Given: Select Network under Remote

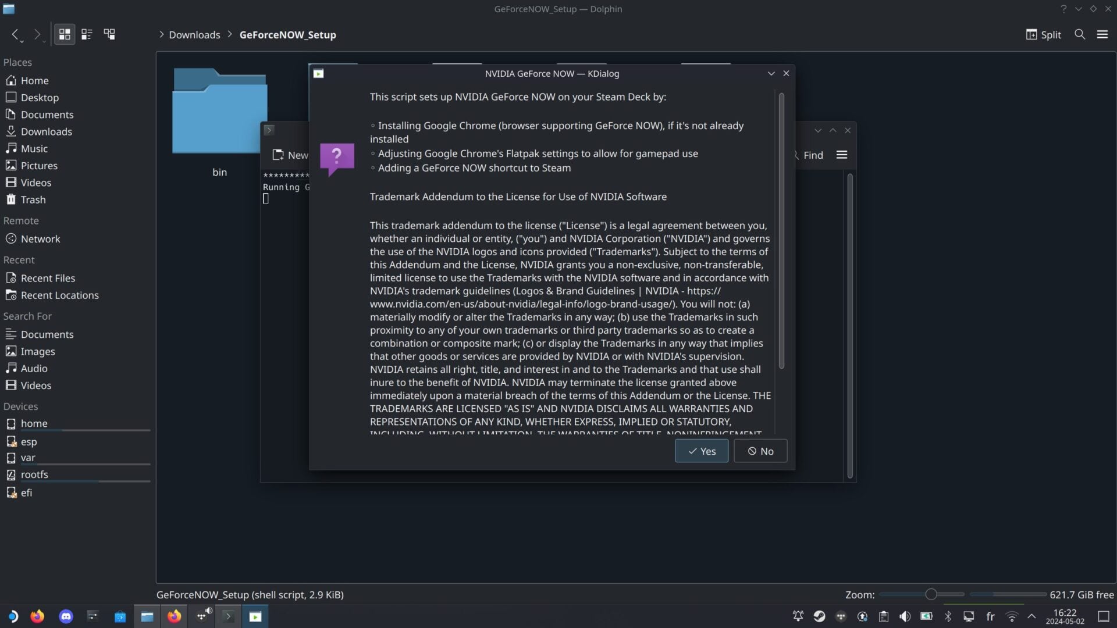Looking at the screenshot, I should pyautogui.click(x=40, y=239).
